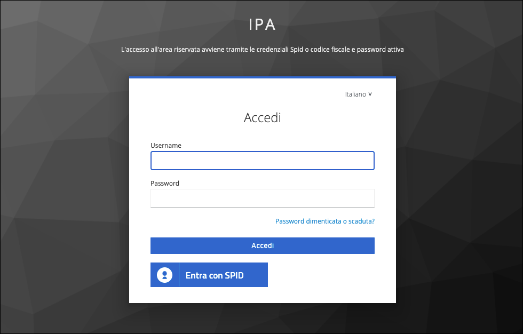
Task: Focus the Username input field
Action: click(x=262, y=161)
